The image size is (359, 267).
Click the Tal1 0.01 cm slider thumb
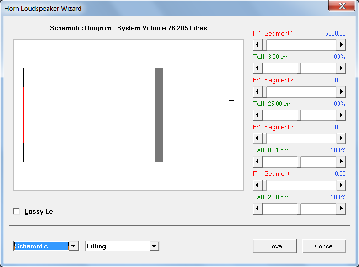tap(299, 162)
